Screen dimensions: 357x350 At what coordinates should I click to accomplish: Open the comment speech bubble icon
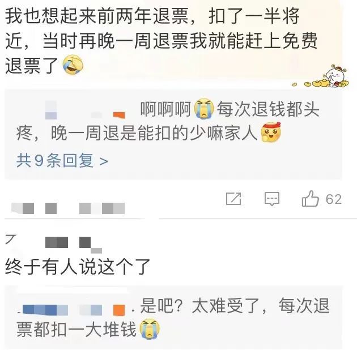coord(272,199)
